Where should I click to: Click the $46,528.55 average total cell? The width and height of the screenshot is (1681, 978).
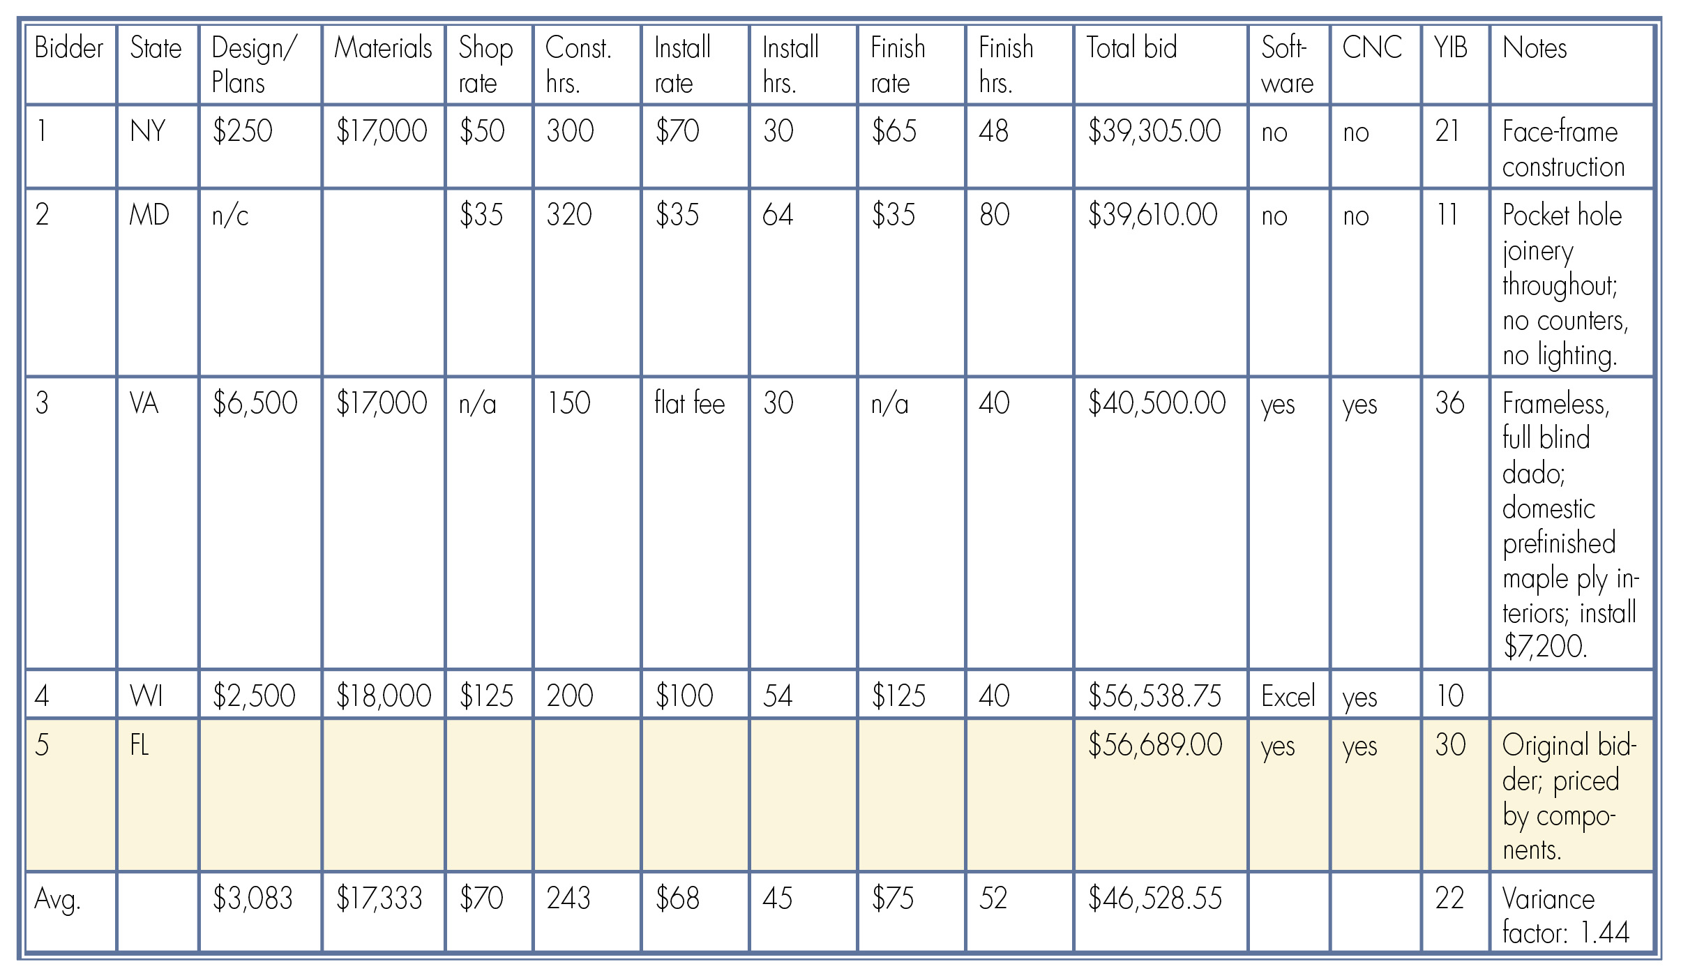click(1160, 912)
